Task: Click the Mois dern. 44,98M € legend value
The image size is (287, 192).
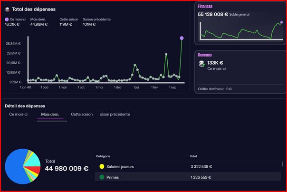Action: [39, 25]
